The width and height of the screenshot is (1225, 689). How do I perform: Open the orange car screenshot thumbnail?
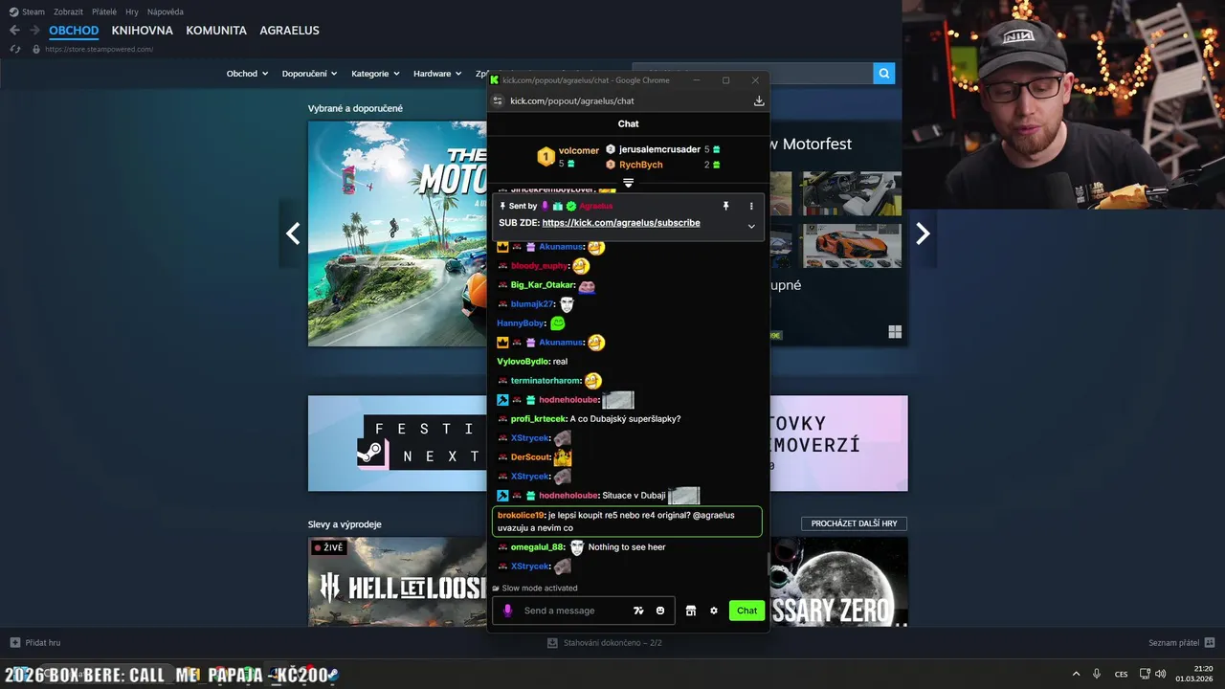[852, 246]
